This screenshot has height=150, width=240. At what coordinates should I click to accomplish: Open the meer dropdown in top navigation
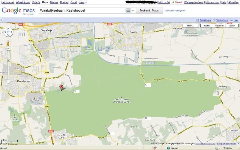(x=83, y=2)
